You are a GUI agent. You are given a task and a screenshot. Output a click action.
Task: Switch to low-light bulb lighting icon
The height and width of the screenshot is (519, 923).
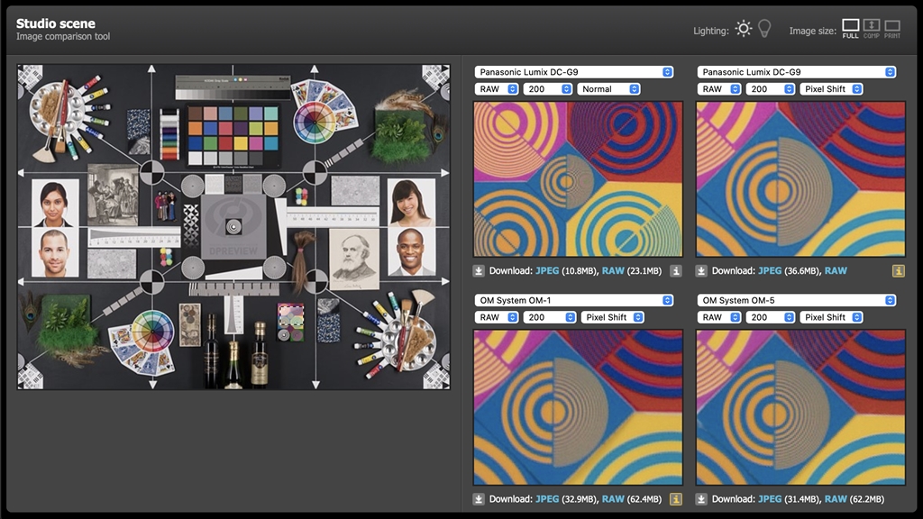(x=764, y=28)
